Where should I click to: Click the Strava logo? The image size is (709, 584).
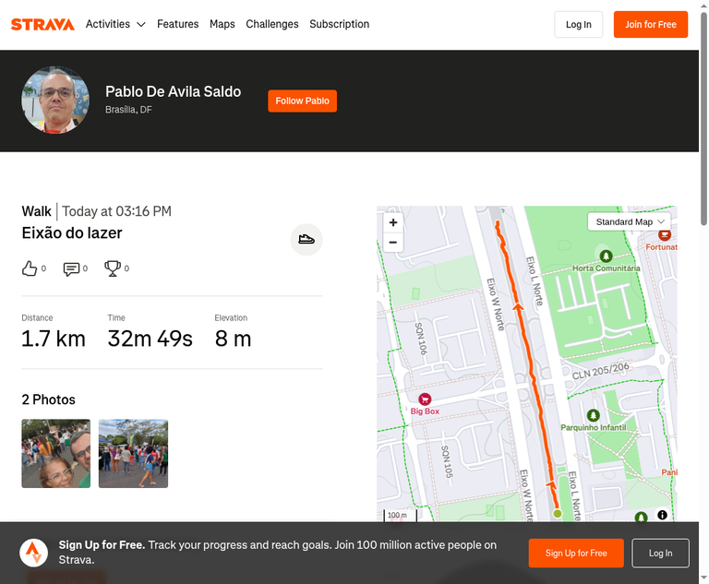click(x=42, y=24)
